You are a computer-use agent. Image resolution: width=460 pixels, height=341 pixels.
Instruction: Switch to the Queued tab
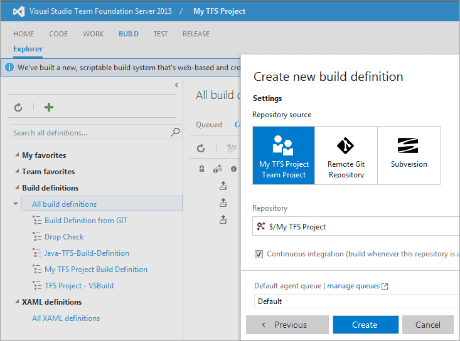(209, 125)
